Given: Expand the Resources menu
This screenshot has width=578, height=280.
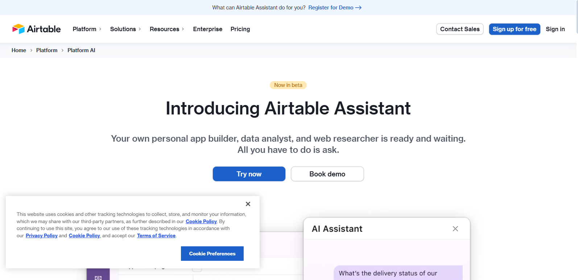Looking at the screenshot, I should click(167, 29).
